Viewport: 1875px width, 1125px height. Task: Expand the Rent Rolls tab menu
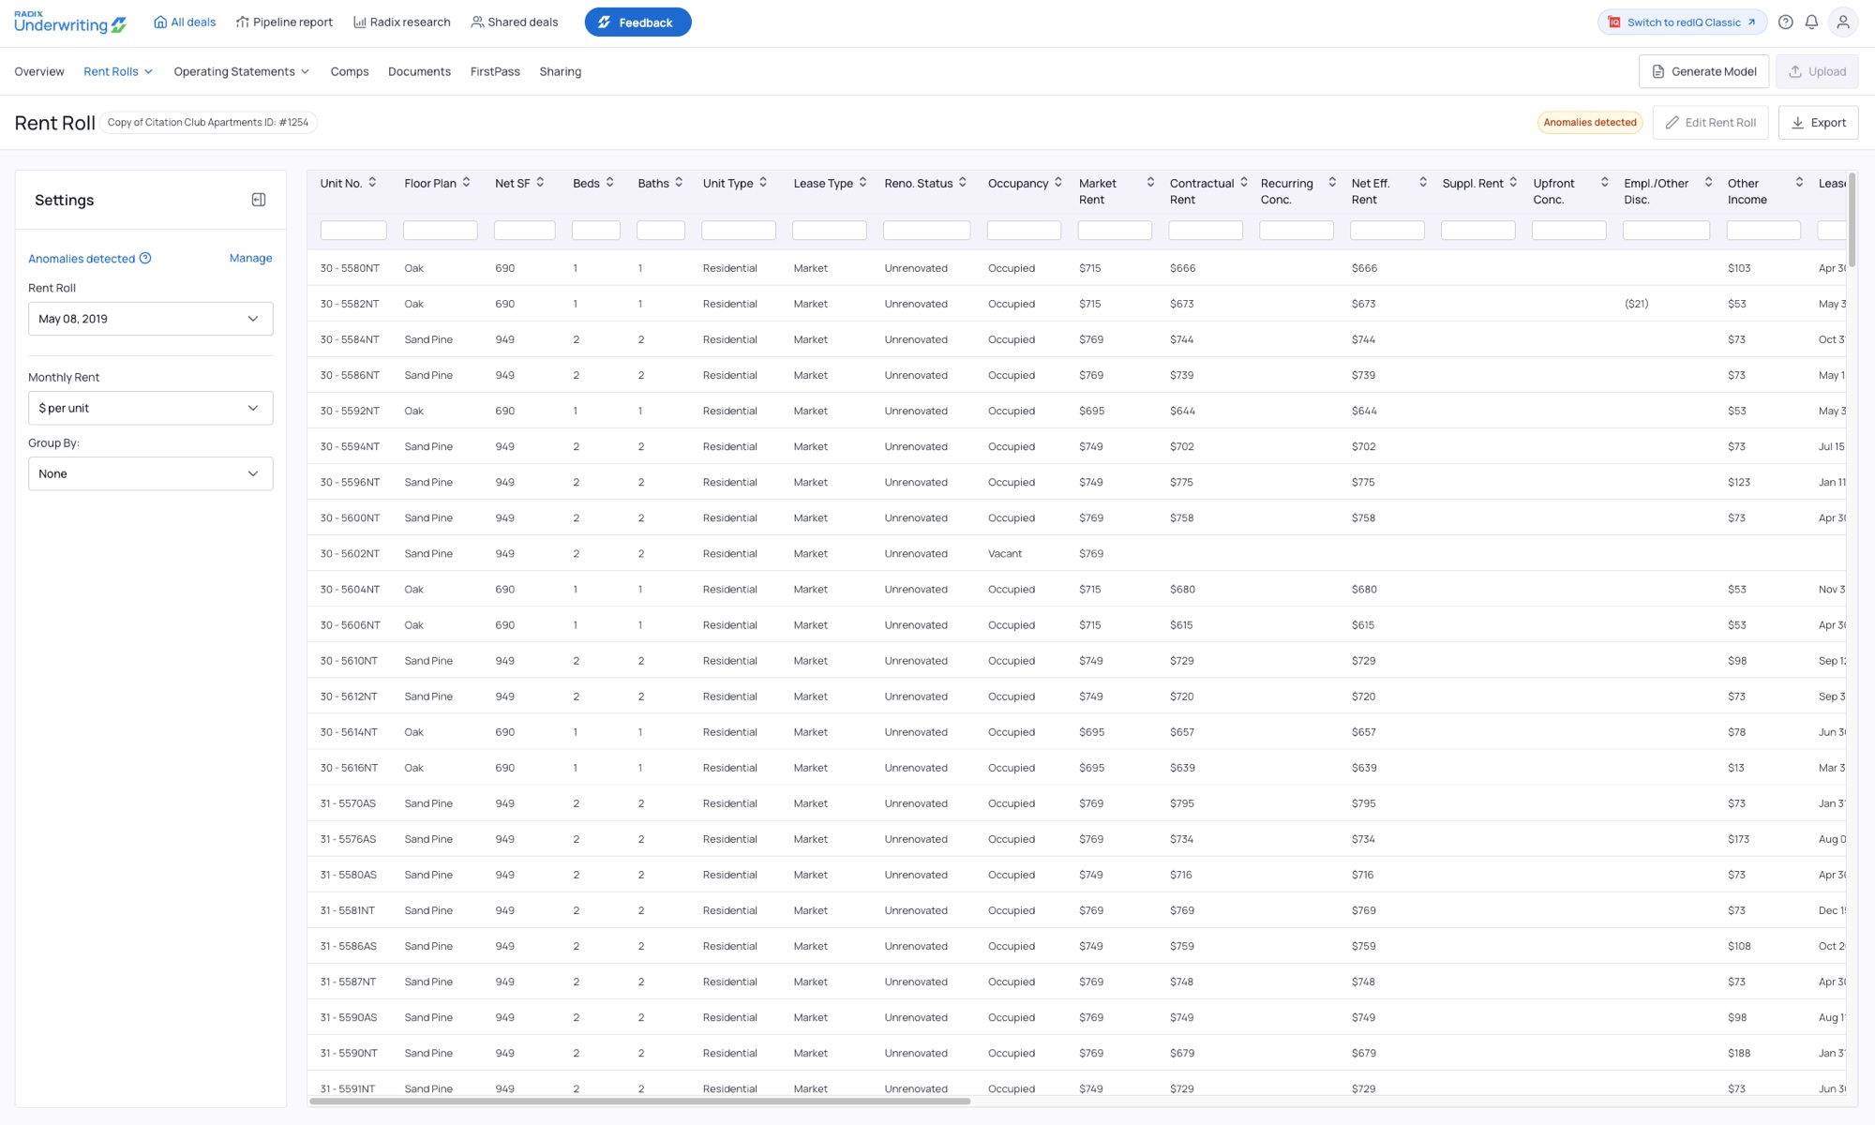point(118,71)
